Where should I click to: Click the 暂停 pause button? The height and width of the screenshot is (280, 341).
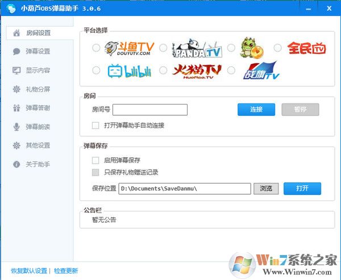tap(300, 110)
